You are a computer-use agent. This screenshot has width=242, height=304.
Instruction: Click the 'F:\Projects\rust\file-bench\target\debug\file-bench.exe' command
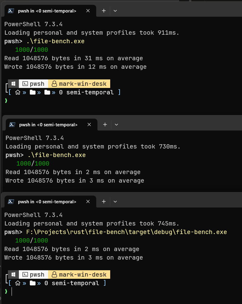pyautogui.click(x=126, y=232)
